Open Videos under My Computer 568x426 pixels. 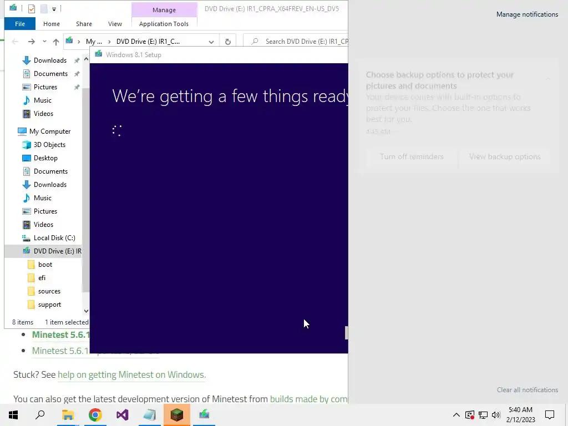(x=43, y=225)
